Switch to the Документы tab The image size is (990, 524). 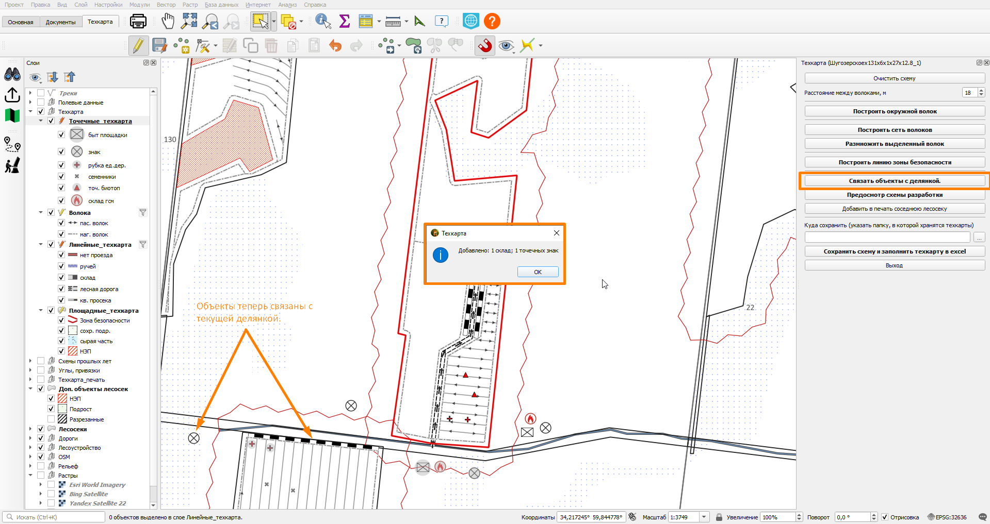coord(60,22)
